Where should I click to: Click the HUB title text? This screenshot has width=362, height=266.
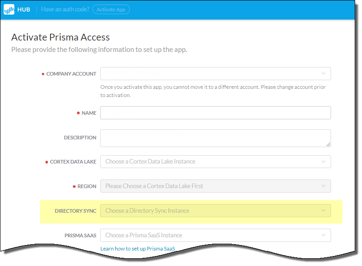point(24,10)
